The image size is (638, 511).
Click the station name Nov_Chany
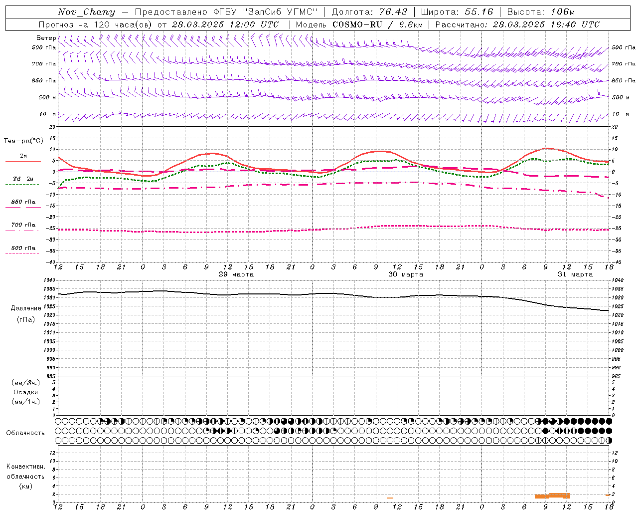pyautogui.click(x=86, y=12)
